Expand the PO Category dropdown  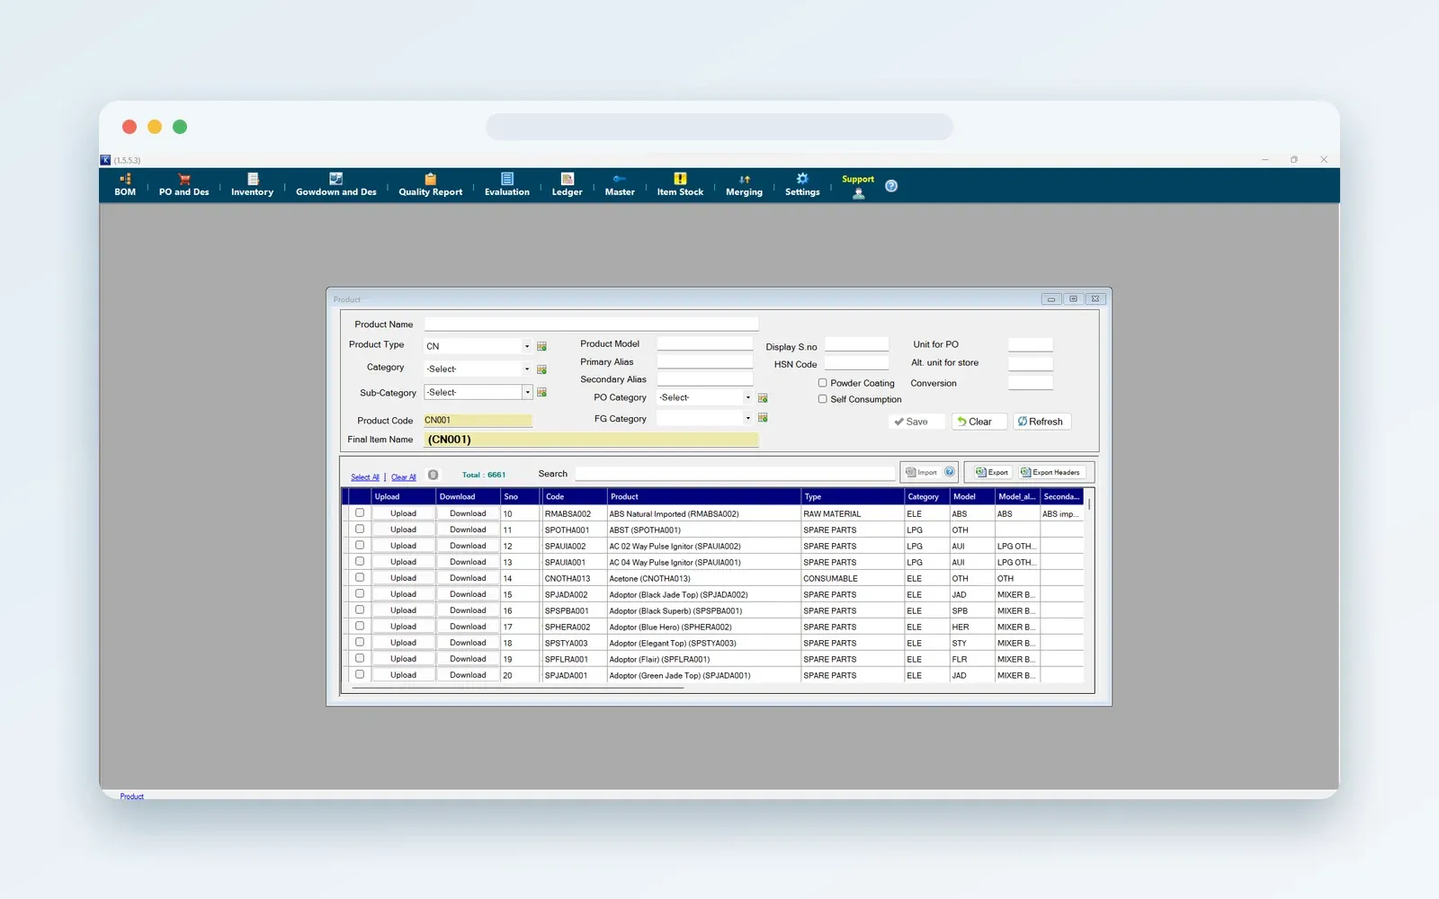(x=747, y=397)
